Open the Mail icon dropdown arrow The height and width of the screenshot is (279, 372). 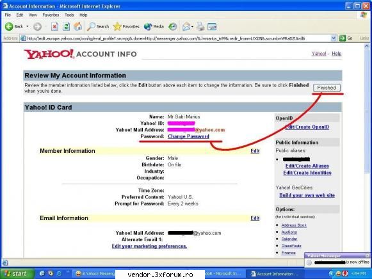(192, 26)
